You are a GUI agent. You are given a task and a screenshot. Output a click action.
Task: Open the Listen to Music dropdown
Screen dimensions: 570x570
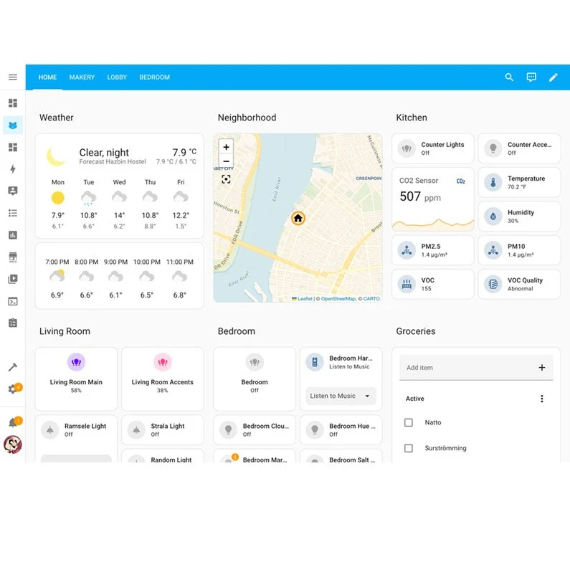pyautogui.click(x=341, y=396)
